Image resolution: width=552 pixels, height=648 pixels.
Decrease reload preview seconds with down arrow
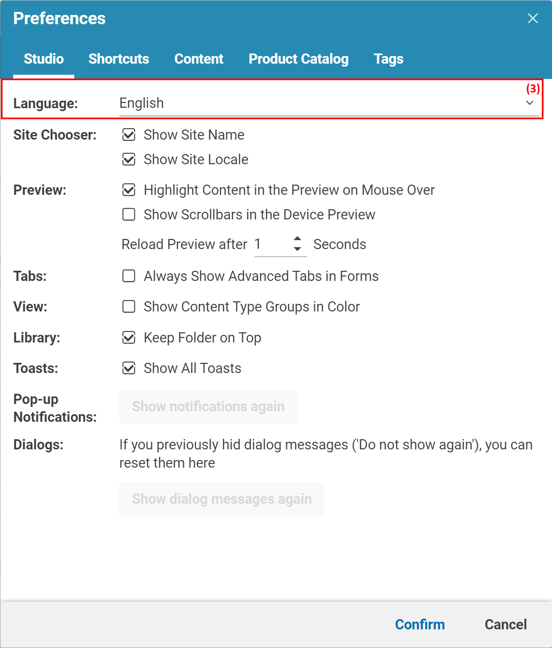[297, 249]
